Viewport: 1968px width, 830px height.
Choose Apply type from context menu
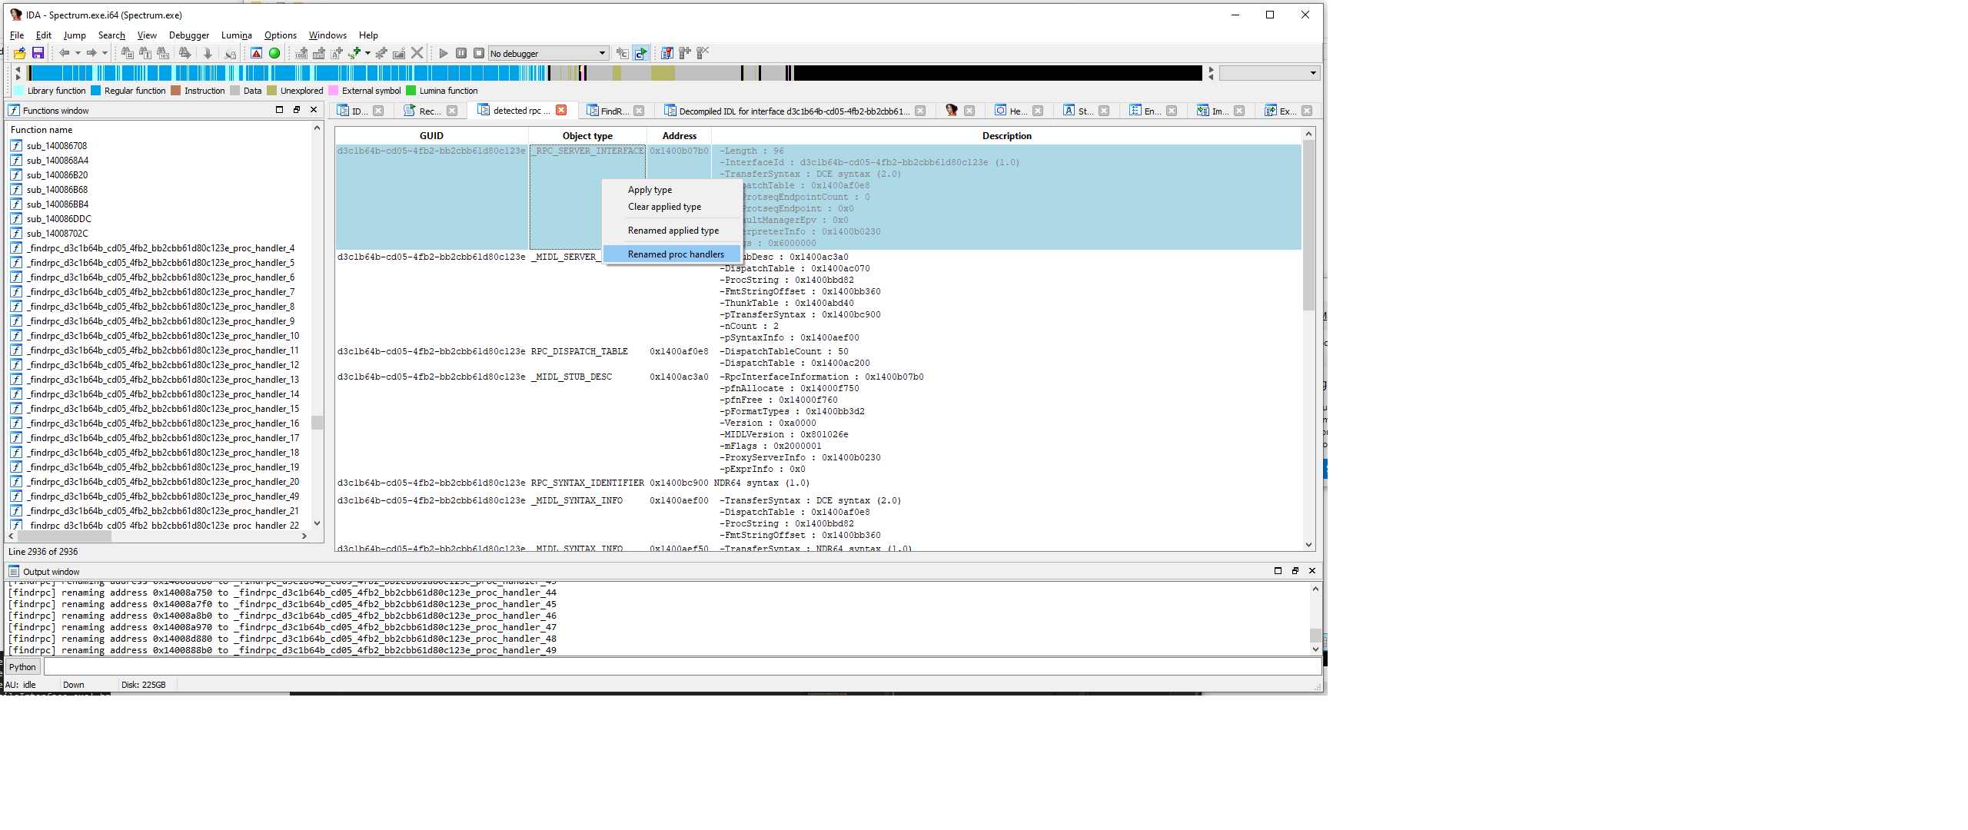click(x=650, y=190)
